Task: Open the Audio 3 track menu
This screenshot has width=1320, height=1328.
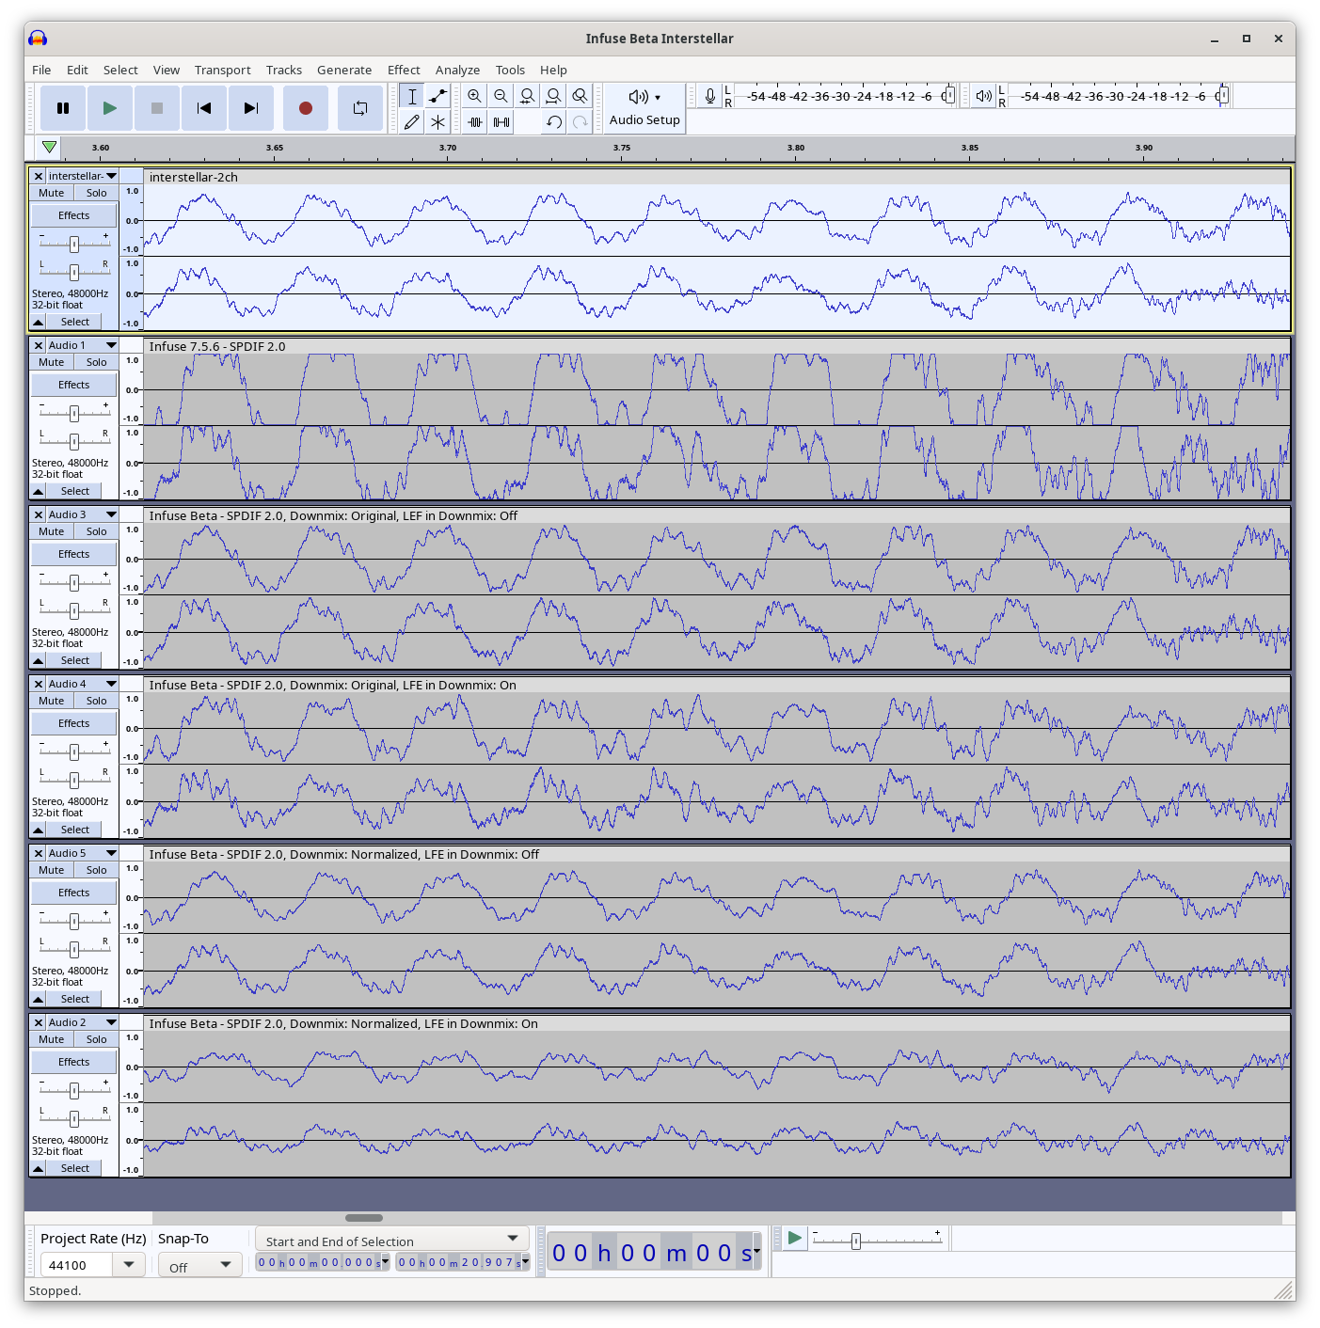Action: tap(83, 514)
